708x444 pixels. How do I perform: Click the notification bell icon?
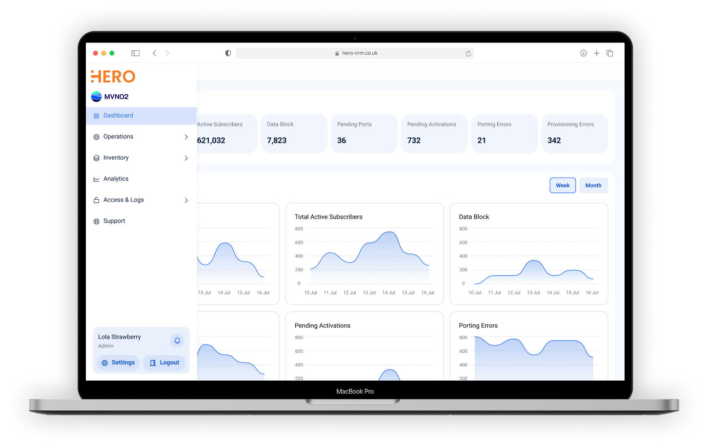click(x=177, y=341)
